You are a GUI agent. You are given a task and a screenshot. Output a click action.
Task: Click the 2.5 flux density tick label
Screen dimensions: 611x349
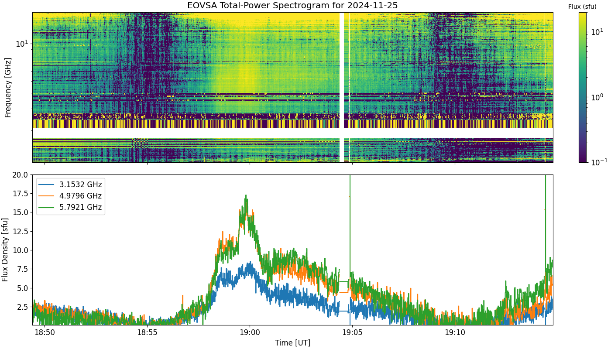[x=23, y=307]
